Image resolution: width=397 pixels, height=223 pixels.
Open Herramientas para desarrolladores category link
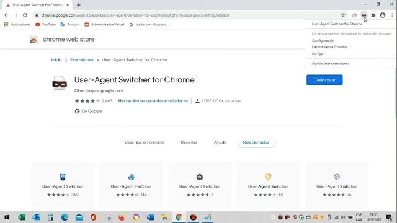(153, 101)
